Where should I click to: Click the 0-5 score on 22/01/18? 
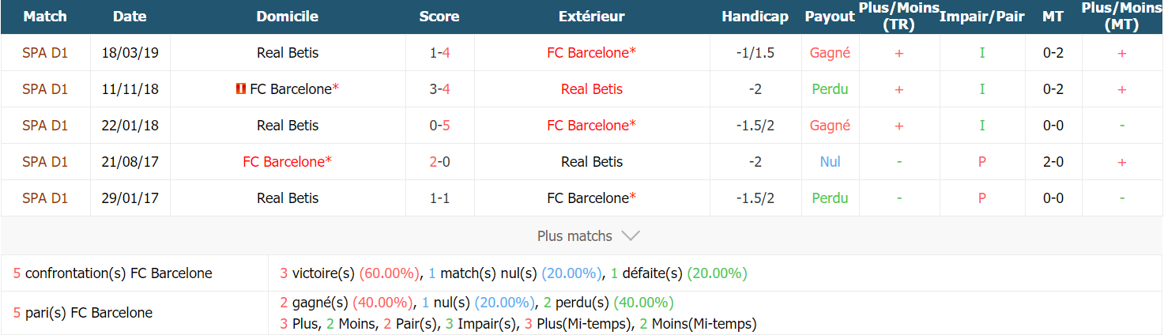click(440, 126)
